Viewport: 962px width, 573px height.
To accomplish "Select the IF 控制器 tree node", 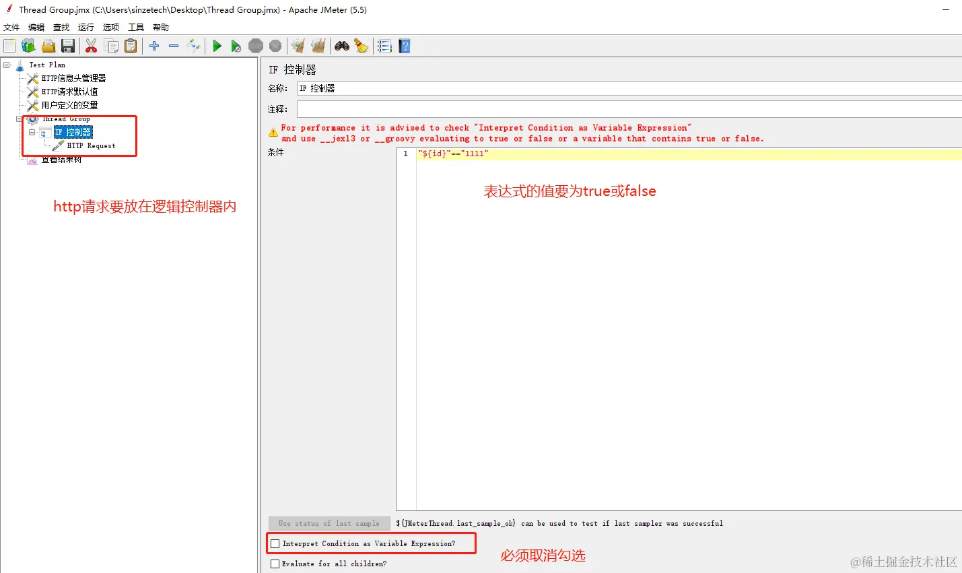I will [73, 132].
